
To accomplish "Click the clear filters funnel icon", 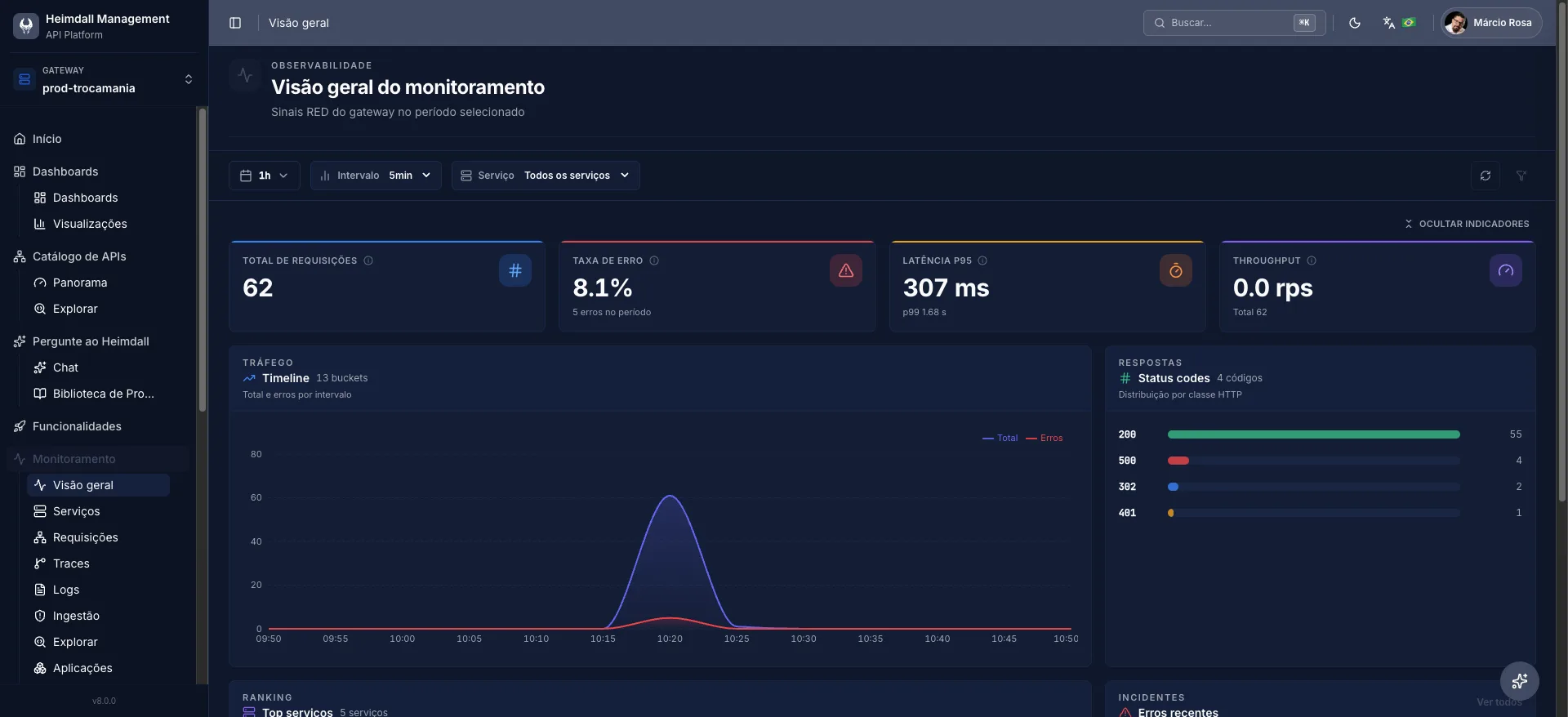I will 1521,176.
